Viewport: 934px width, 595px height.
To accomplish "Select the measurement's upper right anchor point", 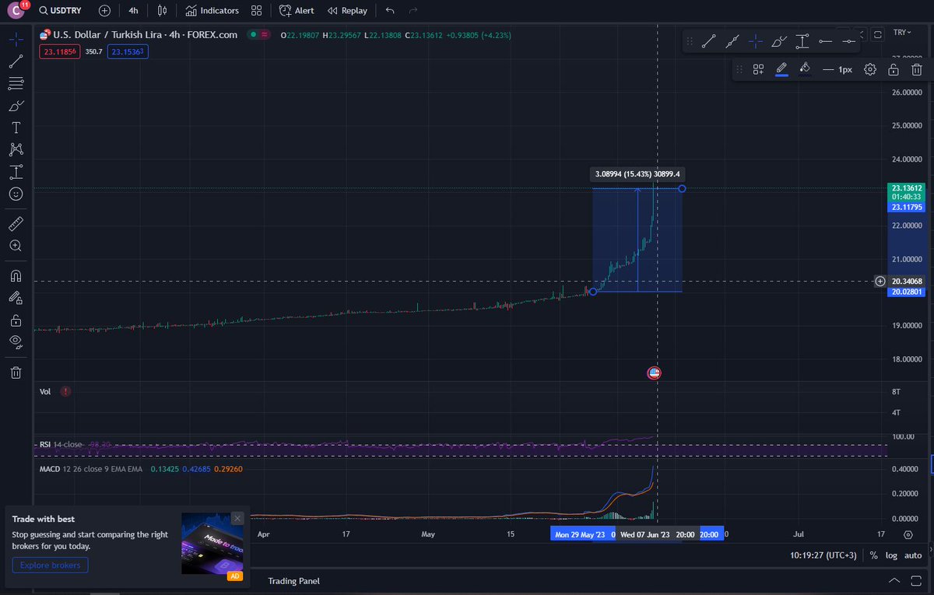I will point(683,188).
